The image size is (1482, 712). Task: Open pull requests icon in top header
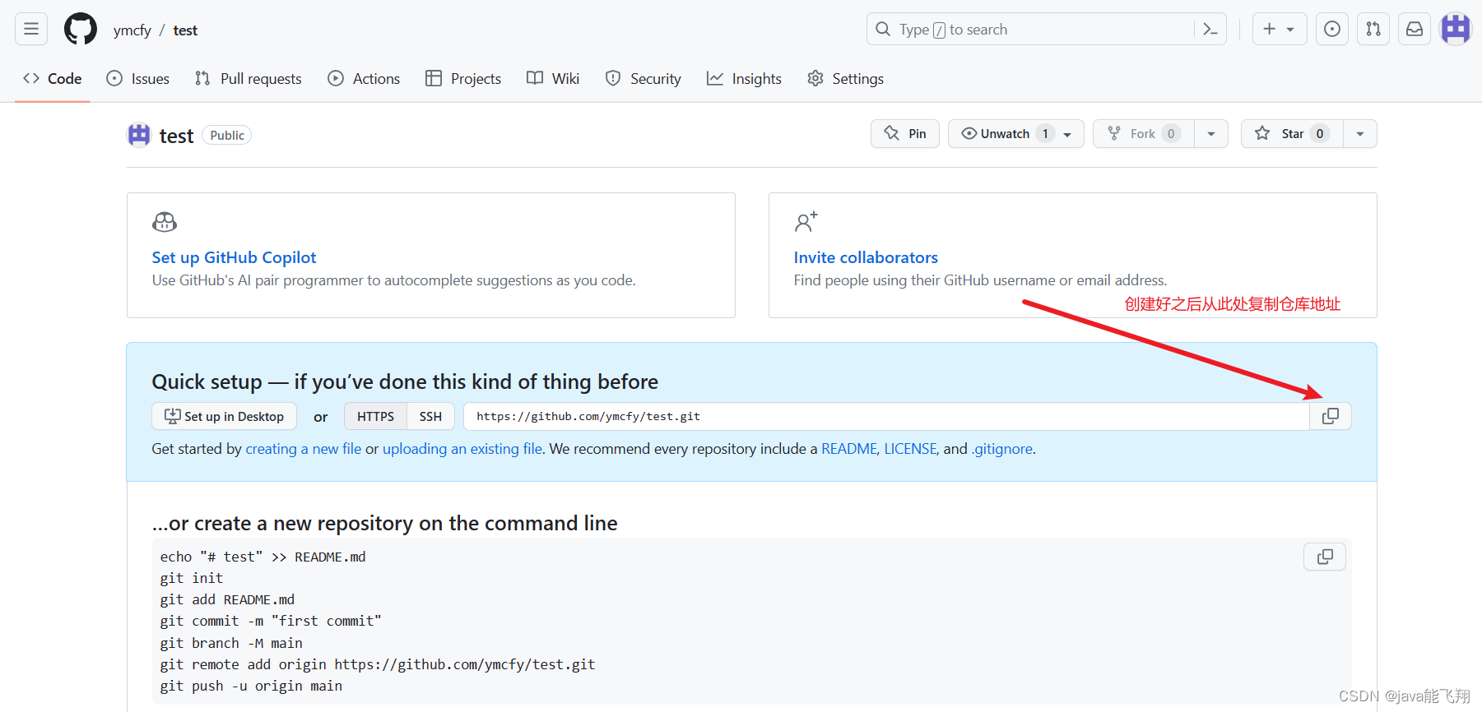1373,30
